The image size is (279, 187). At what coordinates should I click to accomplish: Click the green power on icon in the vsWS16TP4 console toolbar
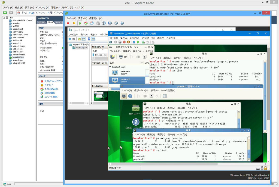pos(80,23)
